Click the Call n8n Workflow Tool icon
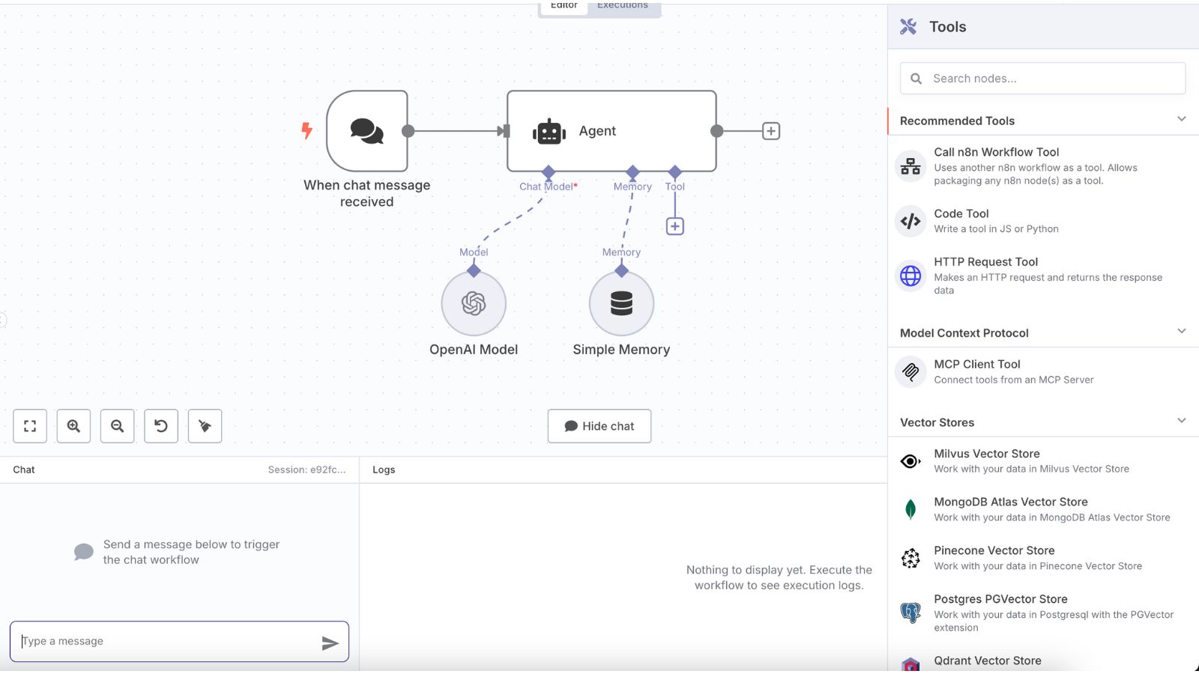This screenshot has height=674, width=1199. pos(910,166)
